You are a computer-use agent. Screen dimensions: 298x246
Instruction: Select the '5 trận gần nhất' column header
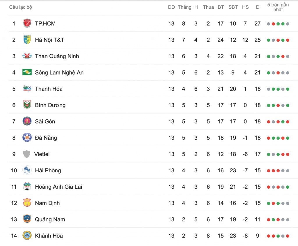pyautogui.click(x=278, y=7)
